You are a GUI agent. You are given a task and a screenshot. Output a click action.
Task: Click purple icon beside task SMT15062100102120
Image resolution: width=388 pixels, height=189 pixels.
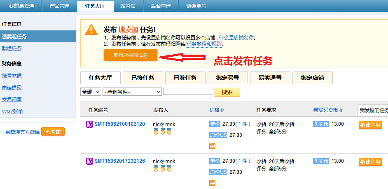pyautogui.click(x=89, y=124)
